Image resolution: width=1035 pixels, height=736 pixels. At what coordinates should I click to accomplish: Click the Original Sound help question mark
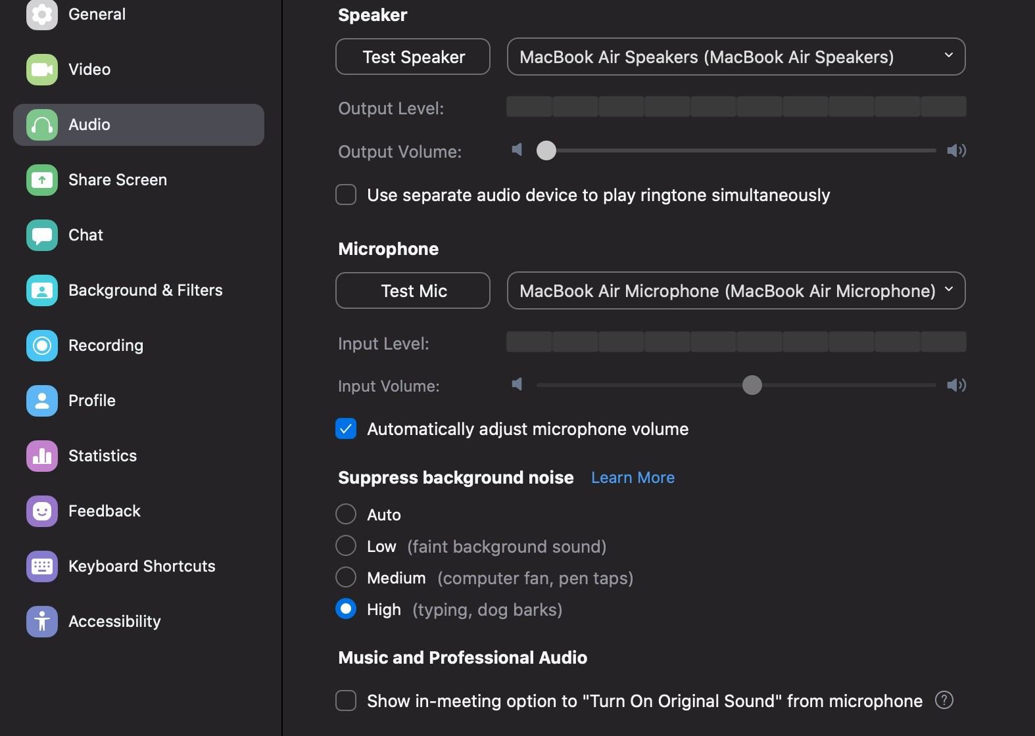(x=944, y=701)
